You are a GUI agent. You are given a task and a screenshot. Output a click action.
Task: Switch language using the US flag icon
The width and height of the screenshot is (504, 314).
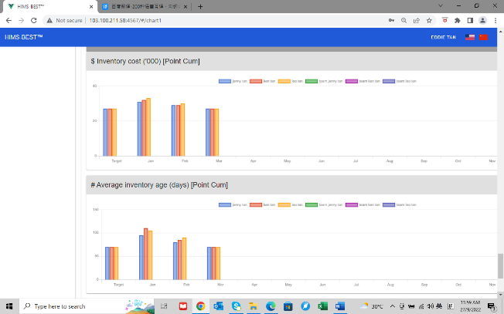click(469, 37)
